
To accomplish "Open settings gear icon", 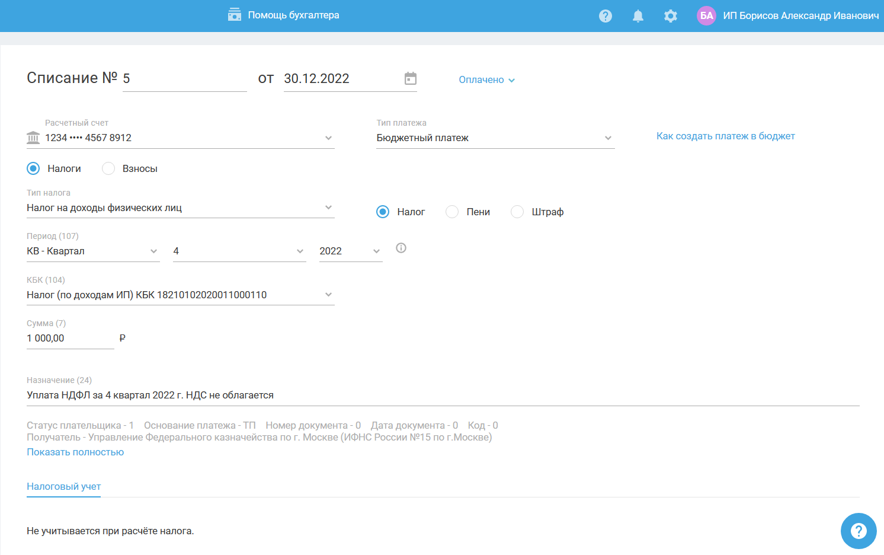I will click(670, 16).
